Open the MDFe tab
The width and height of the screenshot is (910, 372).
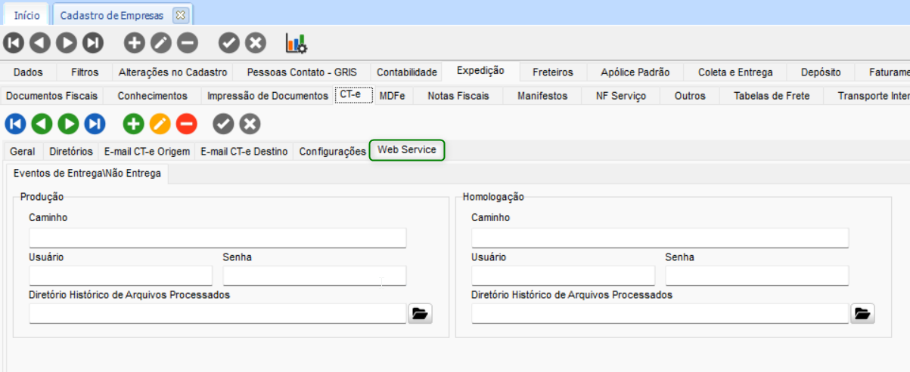(392, 96)
